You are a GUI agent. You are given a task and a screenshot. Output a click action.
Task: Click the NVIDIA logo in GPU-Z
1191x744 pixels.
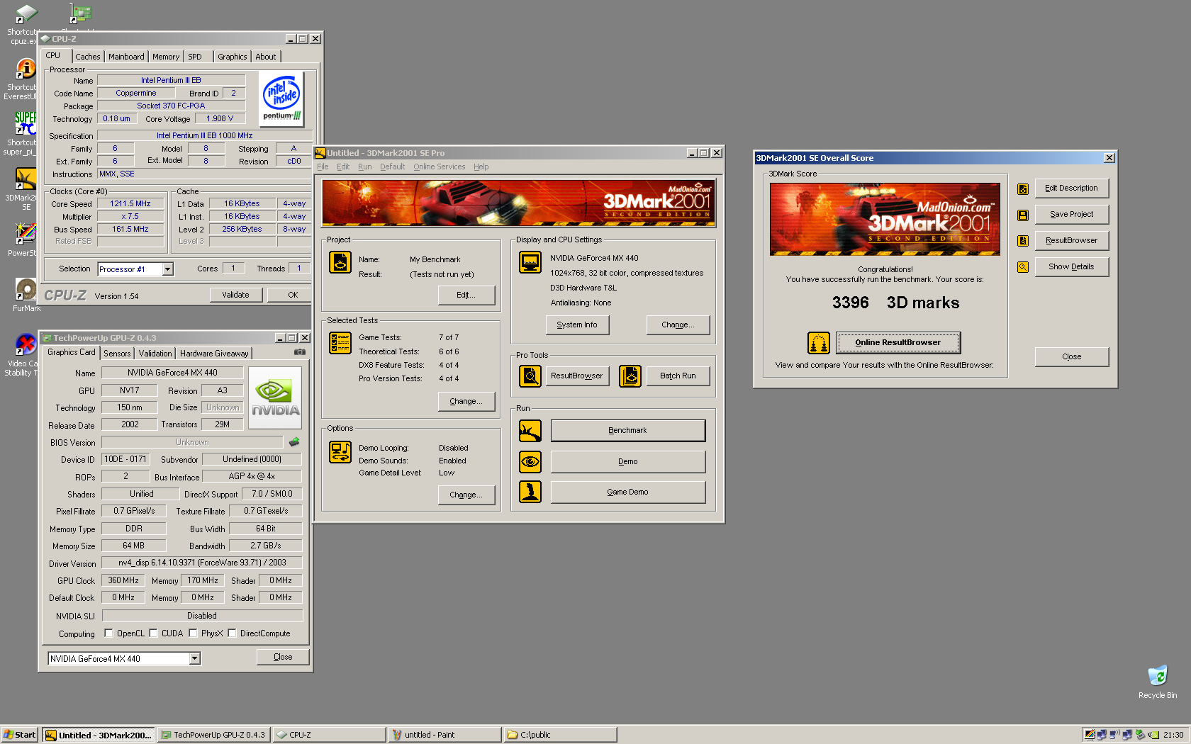[x=275, y=398]
